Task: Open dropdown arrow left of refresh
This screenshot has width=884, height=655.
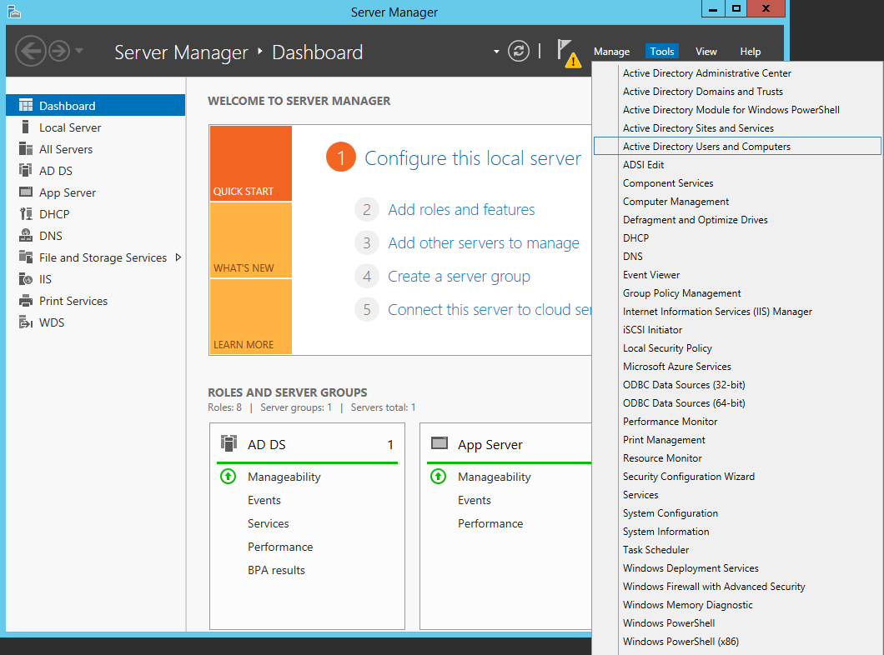Action: coord(496,52)
